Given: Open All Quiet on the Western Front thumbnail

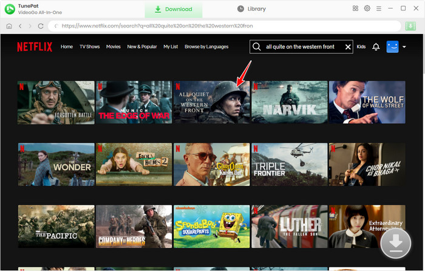Looking at the screenshot, I should point(212,102).
